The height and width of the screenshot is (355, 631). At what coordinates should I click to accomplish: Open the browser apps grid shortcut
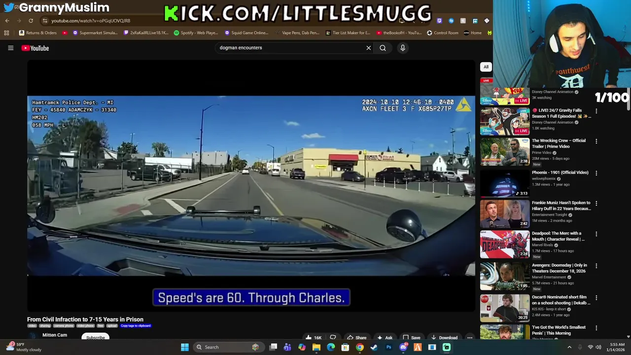(6, 33)
